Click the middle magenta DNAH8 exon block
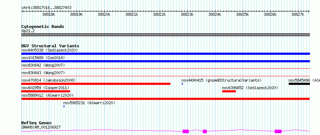Image resolution: width=320 pixels, height=135 pixels. pos(205,131)
